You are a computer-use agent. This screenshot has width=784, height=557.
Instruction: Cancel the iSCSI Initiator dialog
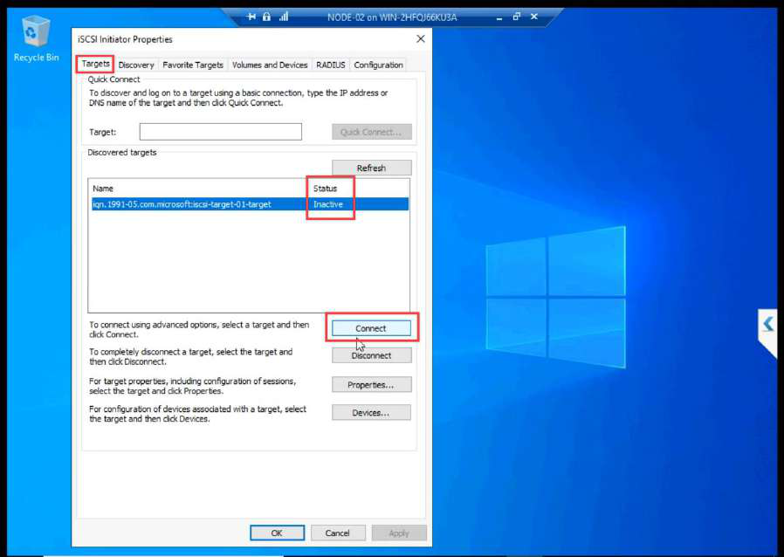(x=338, y=533)
